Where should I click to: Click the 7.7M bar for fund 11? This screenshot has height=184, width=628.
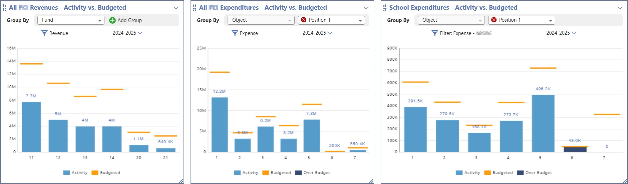point(31,127)
